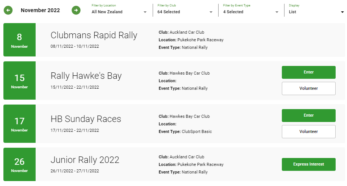Open the Clubmans Rapid Rally event title

tap(94, 35)
